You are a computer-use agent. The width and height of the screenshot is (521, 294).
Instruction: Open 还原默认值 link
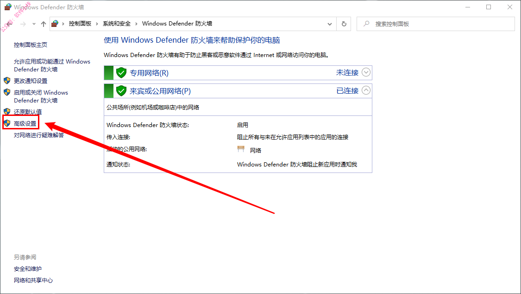click(28, 112)
